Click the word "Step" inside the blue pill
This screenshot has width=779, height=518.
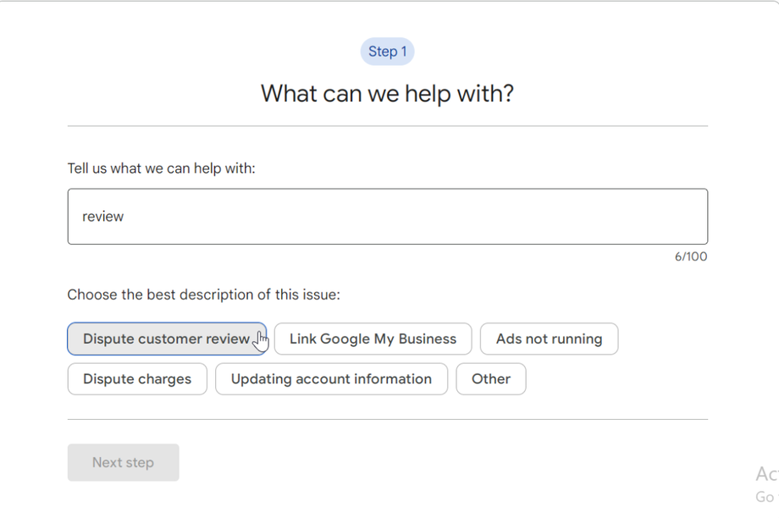coord(383,52)
